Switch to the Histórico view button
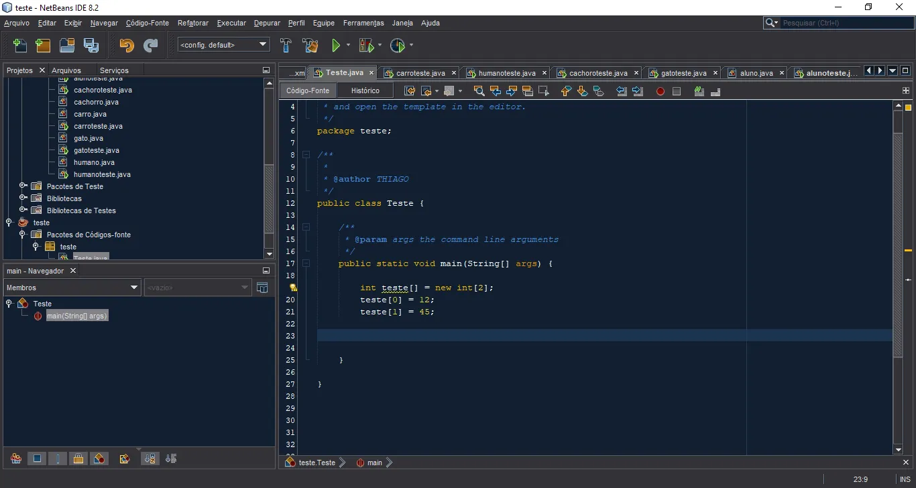Screen dimensions: 916x488 [365, 90]
